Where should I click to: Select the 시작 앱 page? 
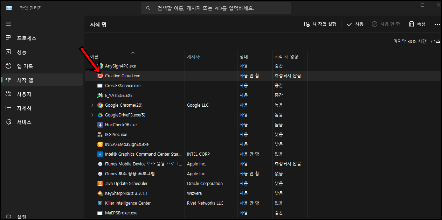coord(42,80)
